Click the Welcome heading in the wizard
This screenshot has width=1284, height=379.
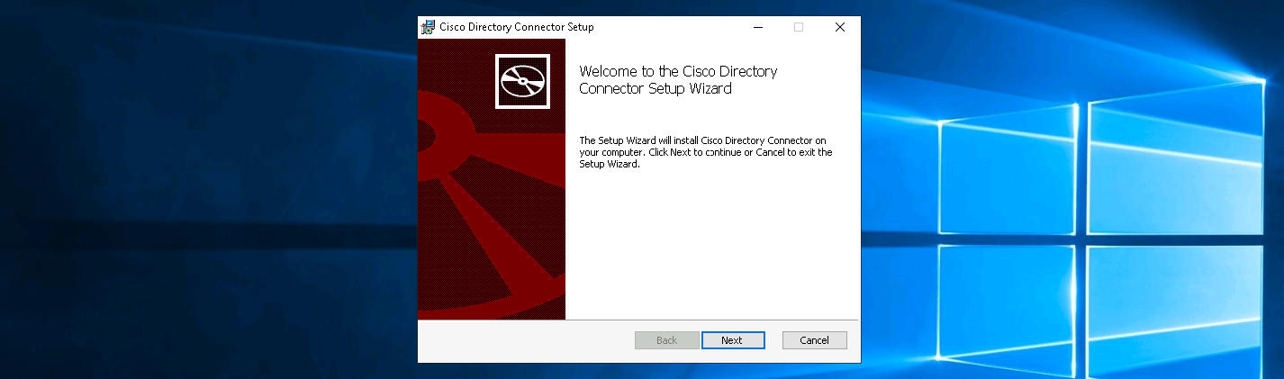(677, 80)
